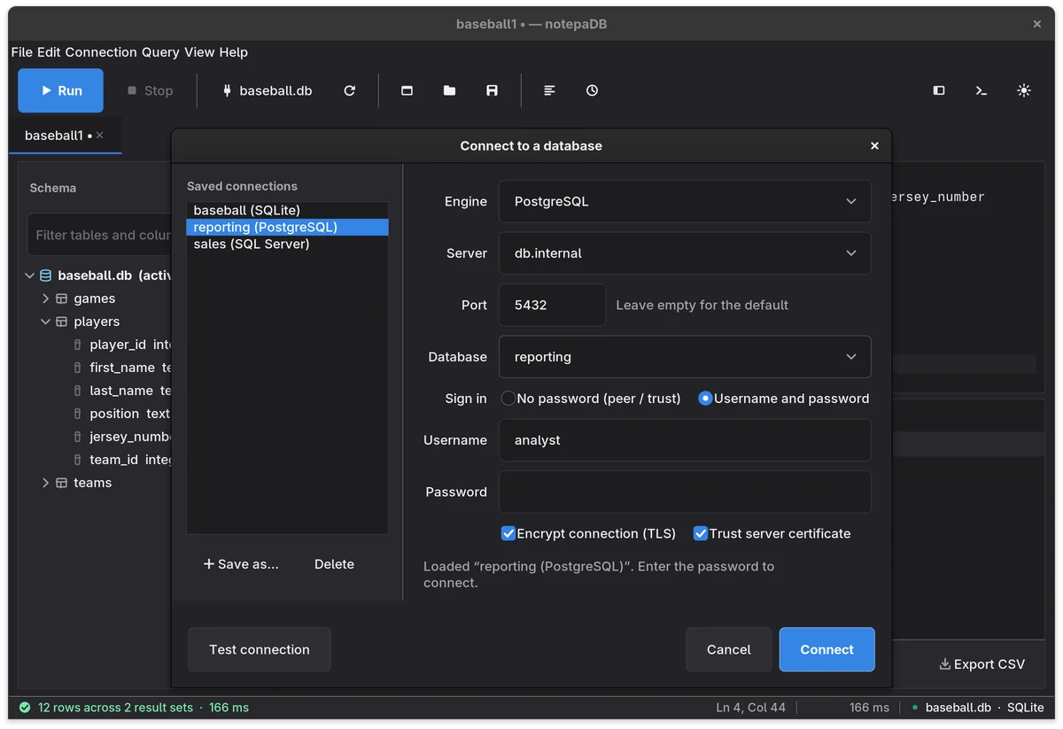Focus the empty Password field
This screenshot has height=729, width=1063.
coord(685,492)
